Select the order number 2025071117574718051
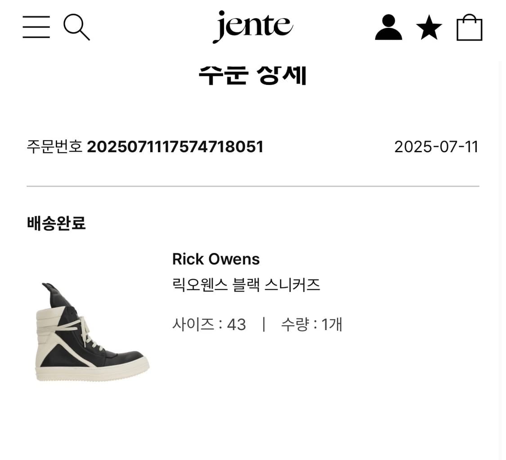 tap(175, 147)
